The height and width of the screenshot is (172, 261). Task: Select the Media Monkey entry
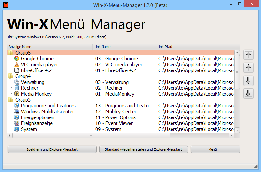(x=120, y=94)
